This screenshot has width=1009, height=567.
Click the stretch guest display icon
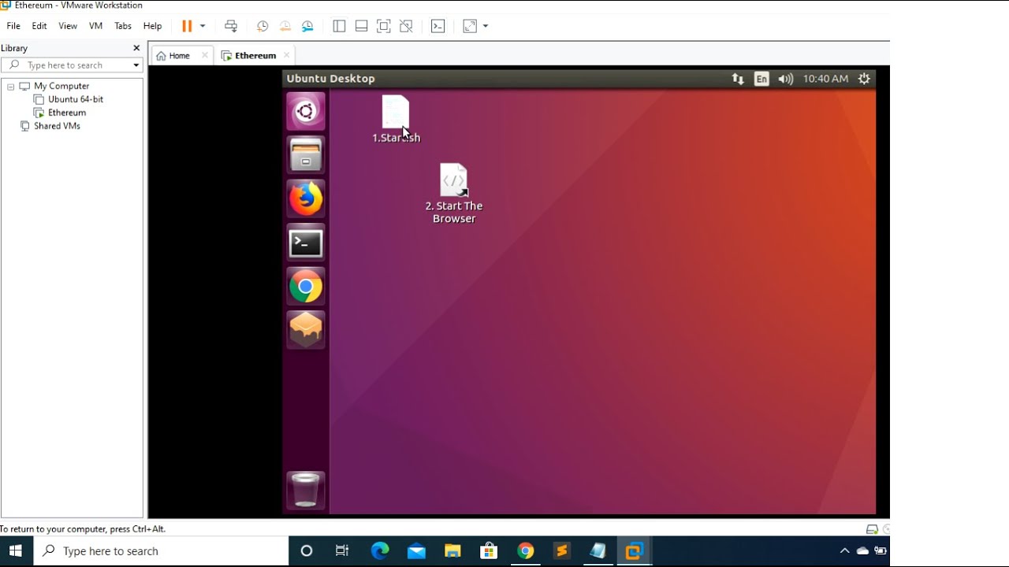tap(470, 26)
